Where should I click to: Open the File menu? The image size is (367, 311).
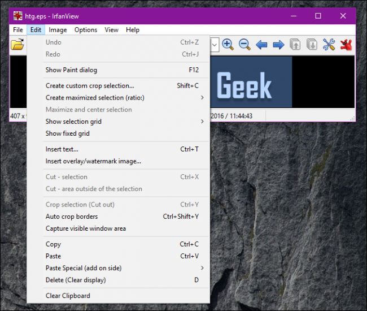pyautogui.click(x=18, y=30)
